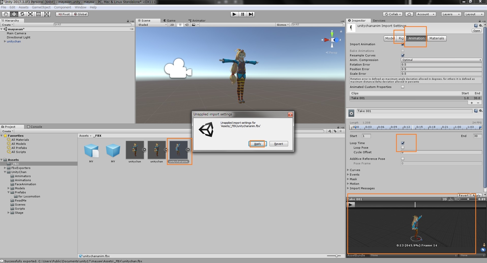Toggle Animated Custom Properties checkbox
487x263 pixels.
(403, 87)
